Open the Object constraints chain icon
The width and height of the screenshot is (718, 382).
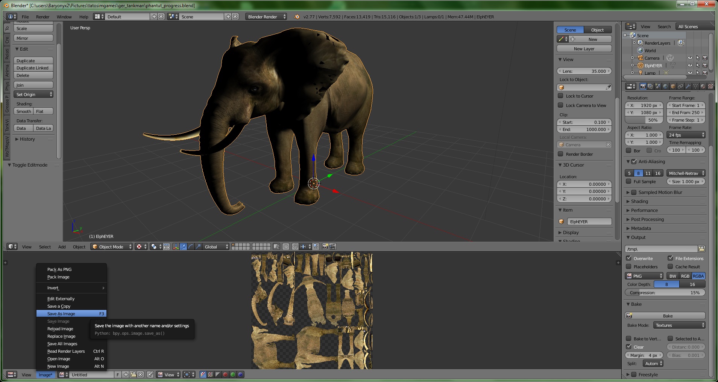680,86
